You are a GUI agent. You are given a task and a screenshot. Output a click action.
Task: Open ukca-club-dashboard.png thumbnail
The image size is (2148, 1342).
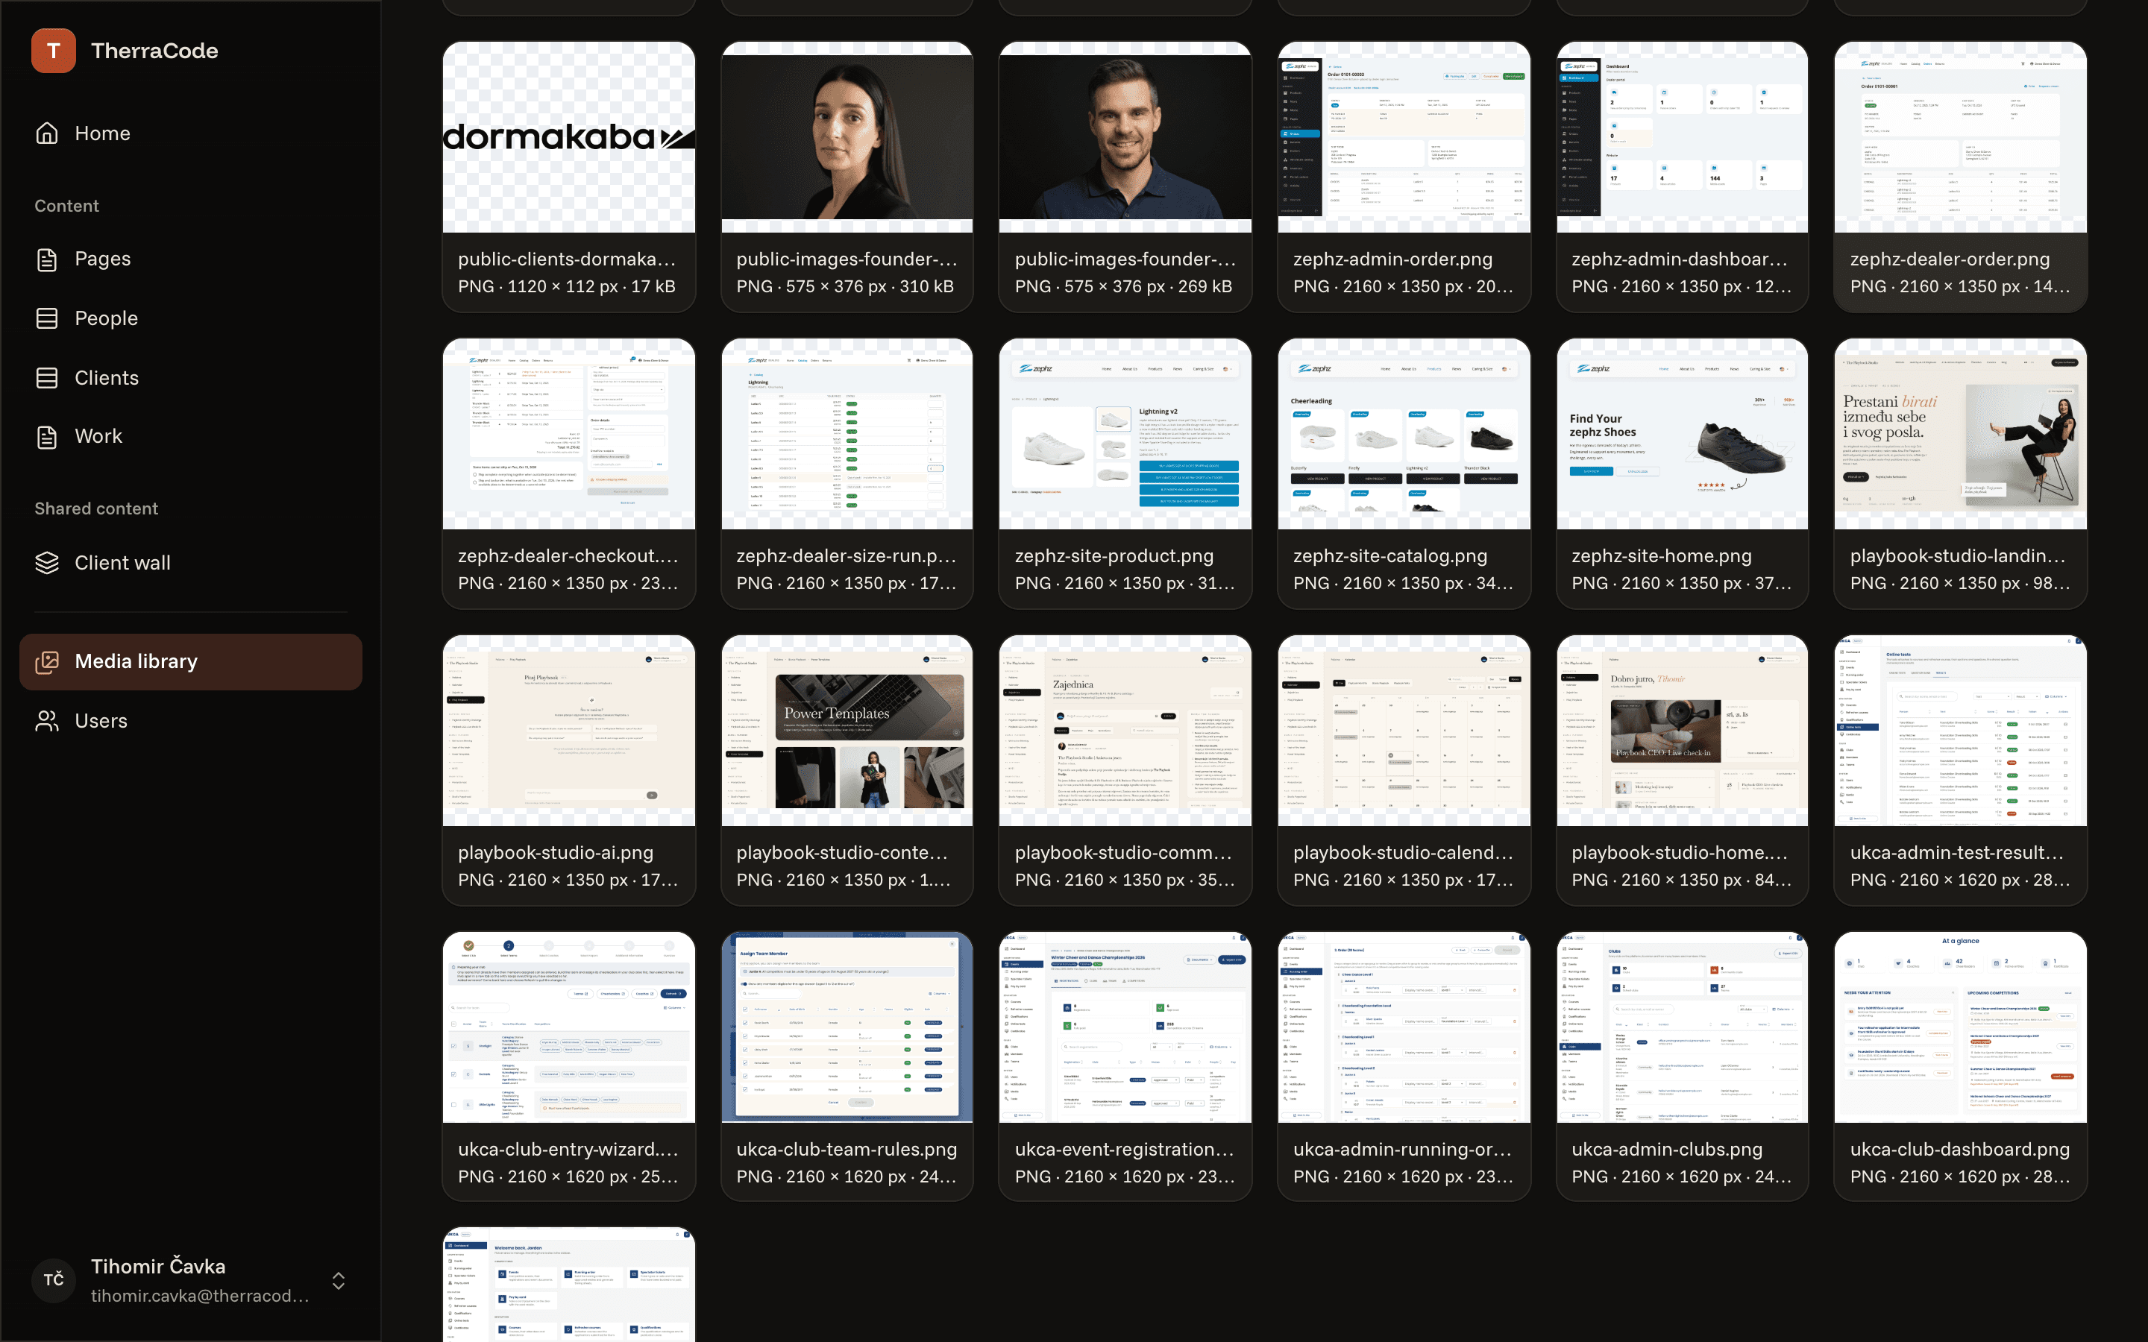1961,1027
